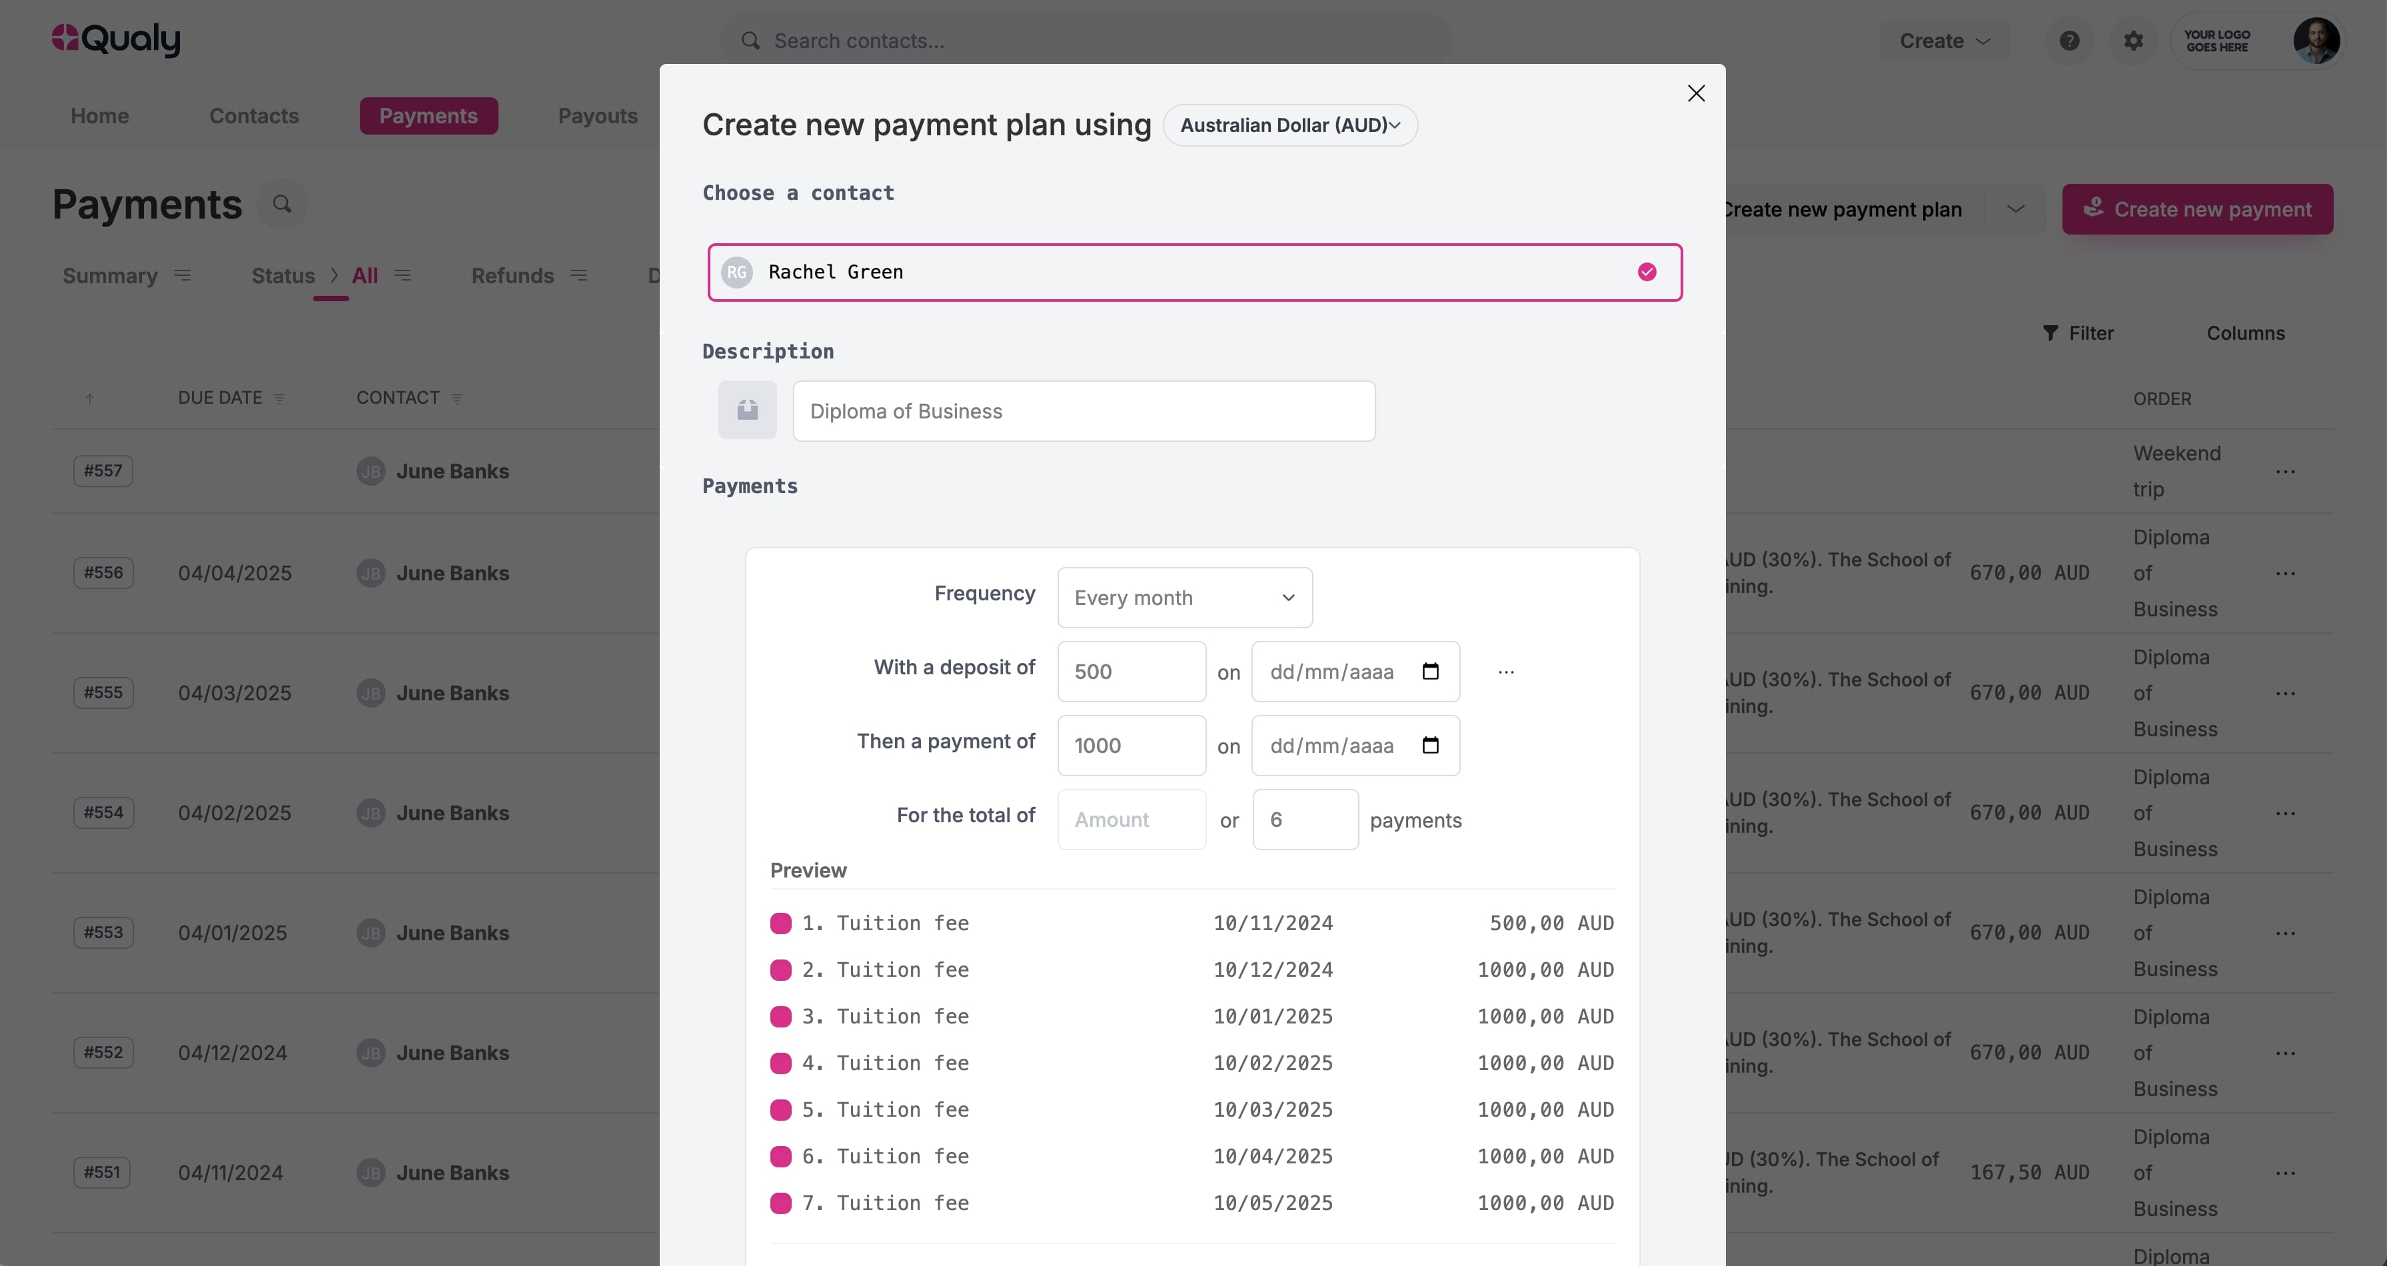
Task: Close the payment plan dialog
Action: coord(1696,93)
